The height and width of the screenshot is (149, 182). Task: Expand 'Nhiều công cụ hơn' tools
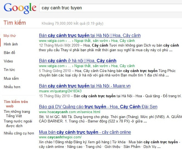pyautogui.click(x=19, y=133)
